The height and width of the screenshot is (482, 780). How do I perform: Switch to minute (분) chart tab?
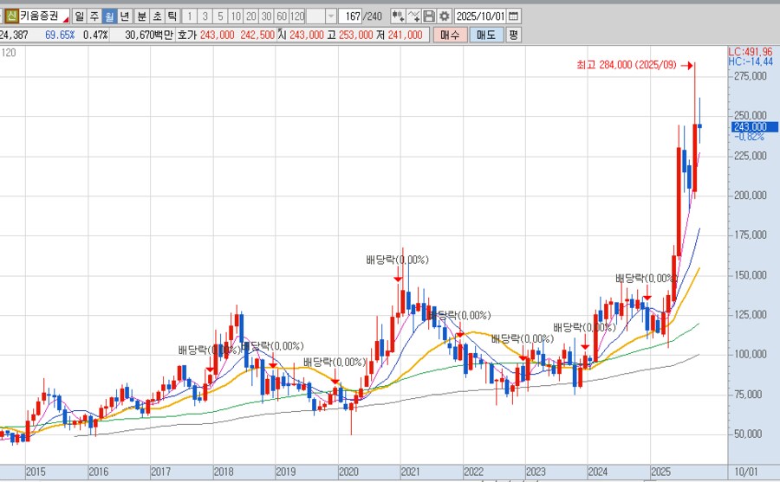point(141,16)
